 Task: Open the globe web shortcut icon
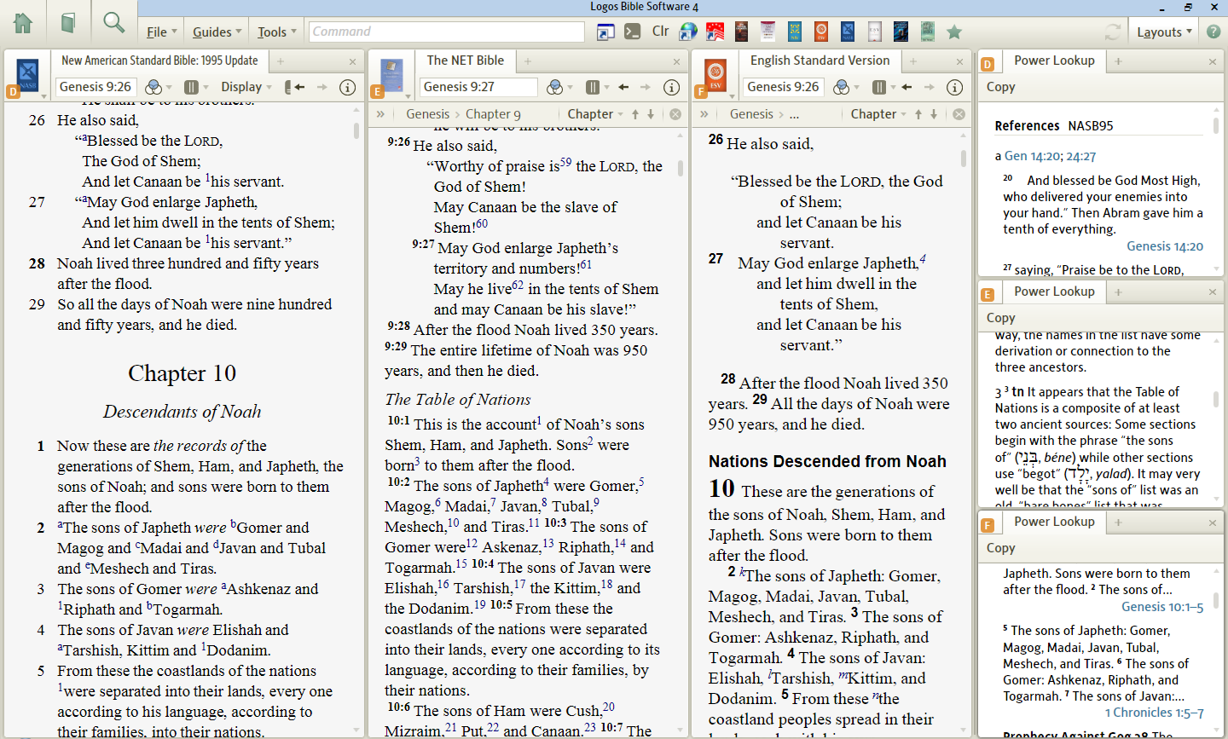[x=688, y=32]
